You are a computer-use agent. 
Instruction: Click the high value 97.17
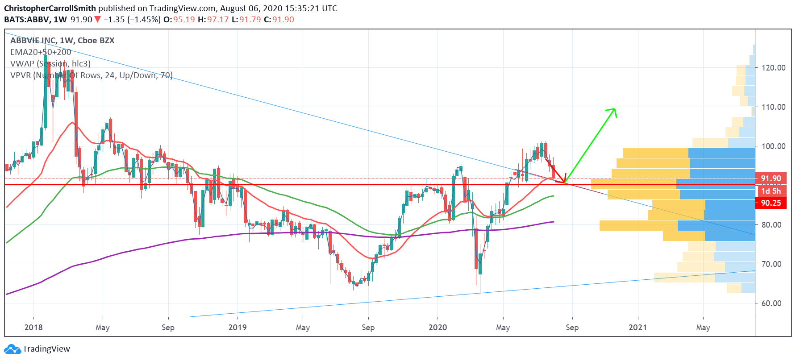[218, 20]
